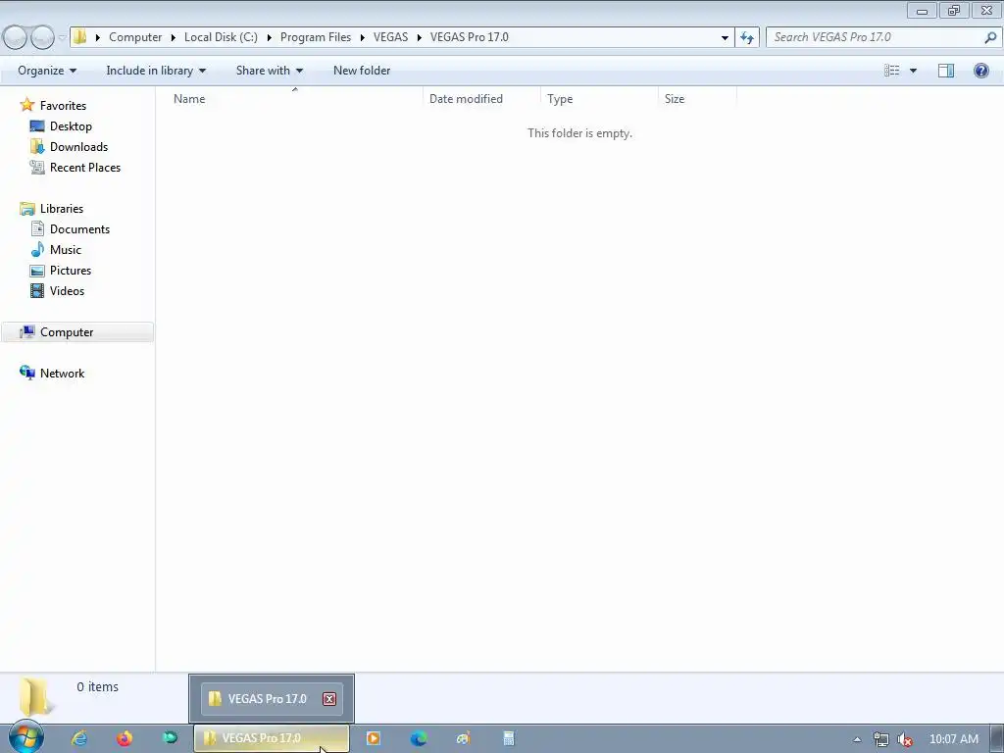Open the Windows Start menu orb
The width and height of the screenshot is (1004, 753).
pos(26,737)
